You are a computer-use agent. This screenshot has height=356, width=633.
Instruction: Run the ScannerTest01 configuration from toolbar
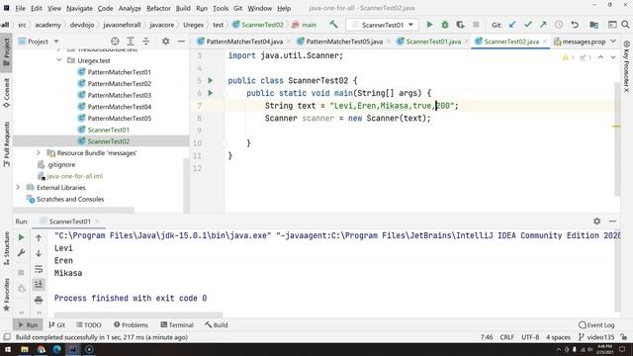point(429,25)
